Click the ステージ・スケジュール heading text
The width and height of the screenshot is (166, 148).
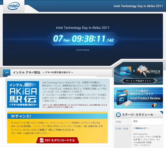coord(138,115)
